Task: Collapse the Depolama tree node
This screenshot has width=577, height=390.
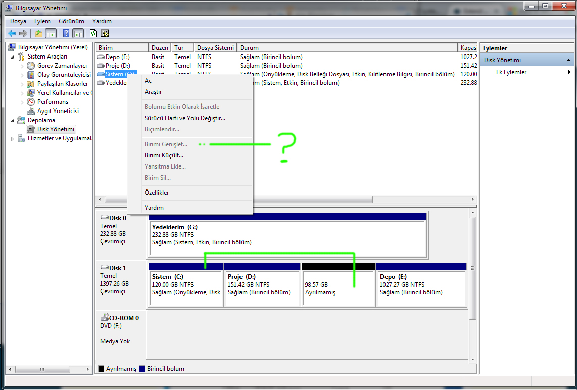Action: (x=13, y=120)
